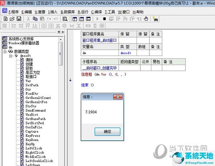
Task: Click the Cut scissors toolbar icon
Action: click(28, 19)
